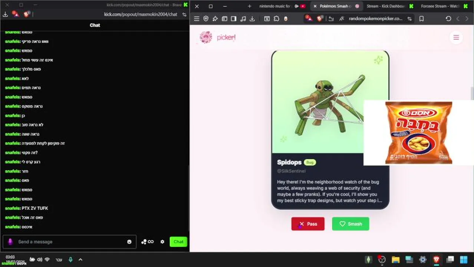Open the media music note icon
This screenshot has height=267, width=474.
click(243, 19)
